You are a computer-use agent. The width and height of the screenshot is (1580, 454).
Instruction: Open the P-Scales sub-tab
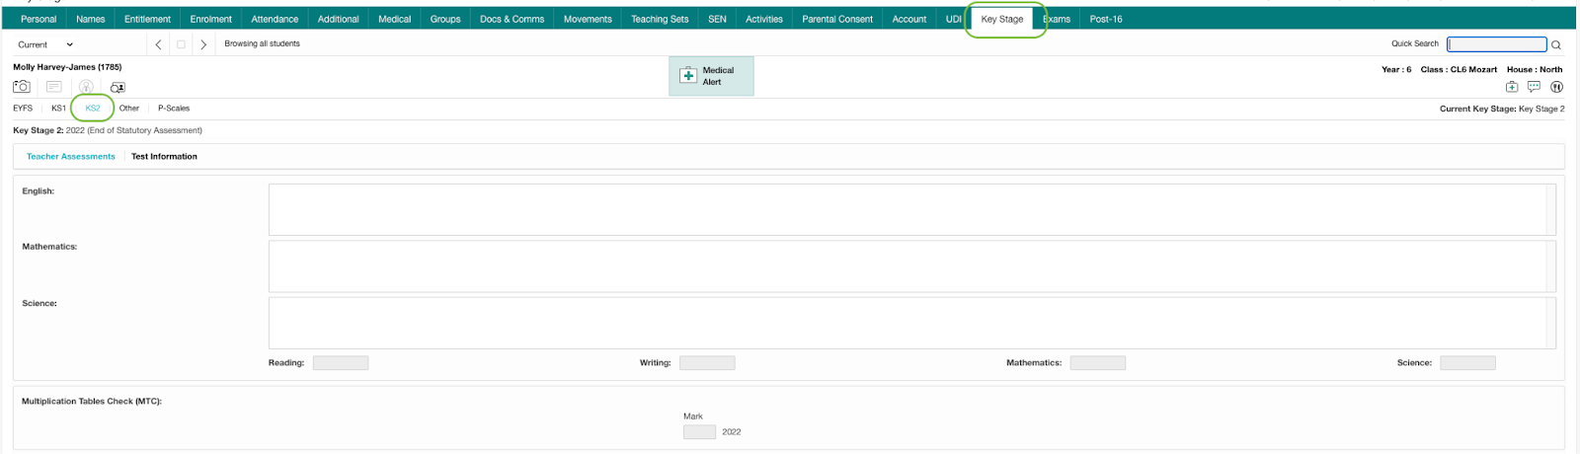[174, 108]
